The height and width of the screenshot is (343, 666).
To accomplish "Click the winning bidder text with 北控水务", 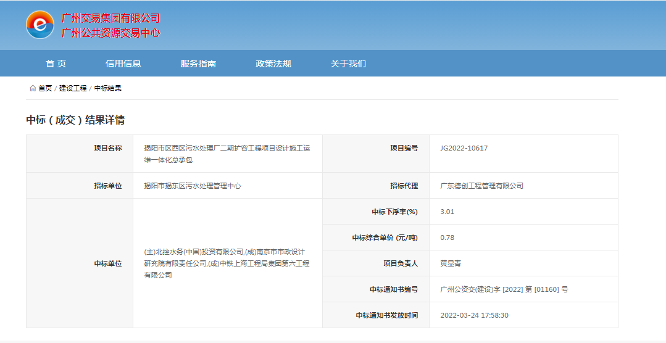I will [x=227, y=263].
